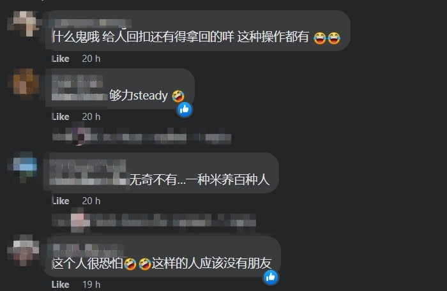The image size is (447, 291).
Task: Like the 够力steady comment
Action: tap(61, 117)
